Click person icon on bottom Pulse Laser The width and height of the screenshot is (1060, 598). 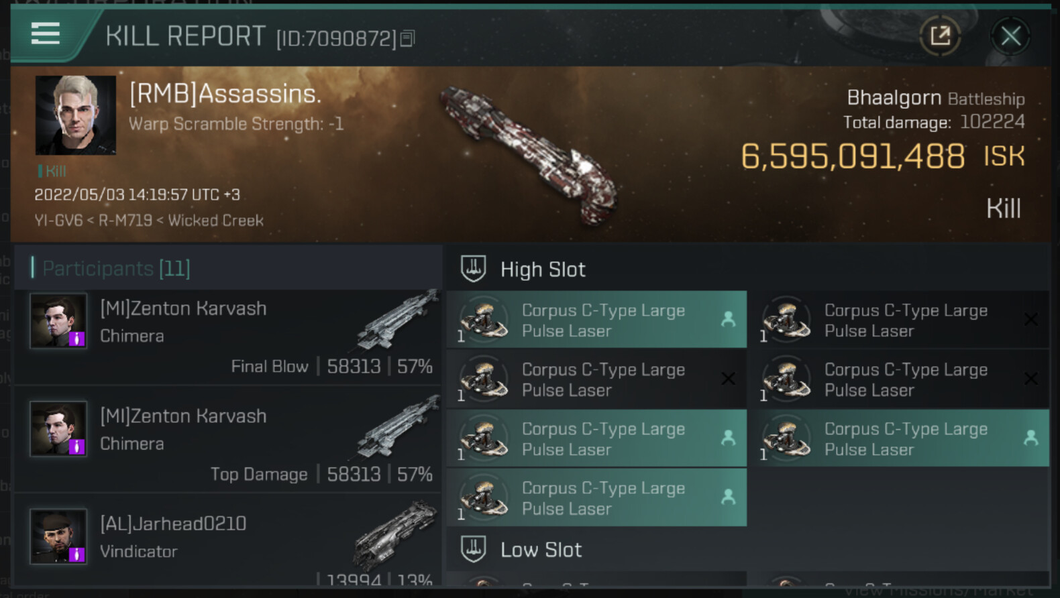728,497
